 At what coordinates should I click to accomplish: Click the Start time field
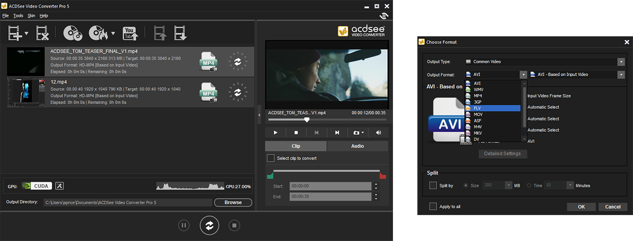[331, 186]
